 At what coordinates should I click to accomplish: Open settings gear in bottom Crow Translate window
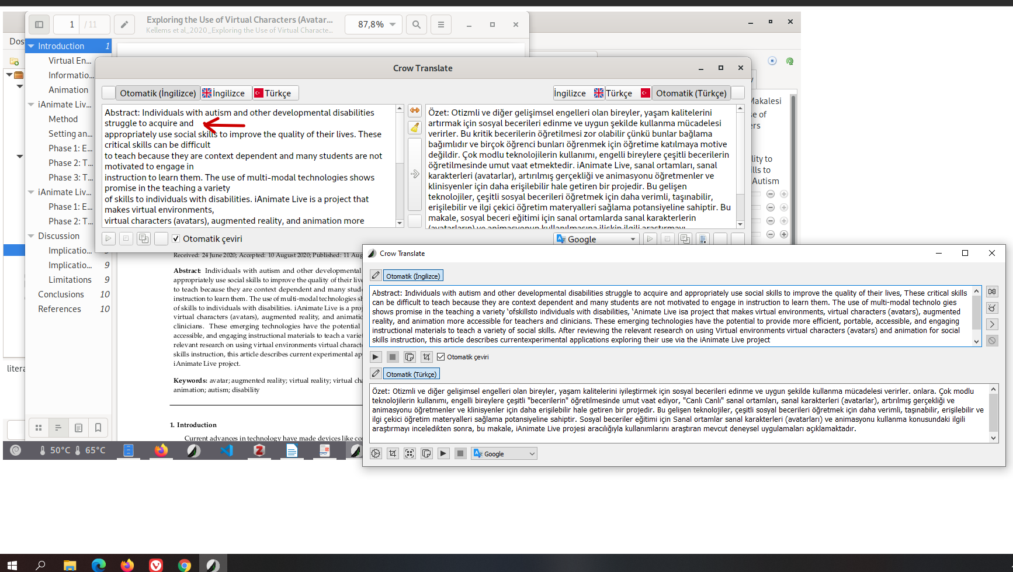[376, 453]
